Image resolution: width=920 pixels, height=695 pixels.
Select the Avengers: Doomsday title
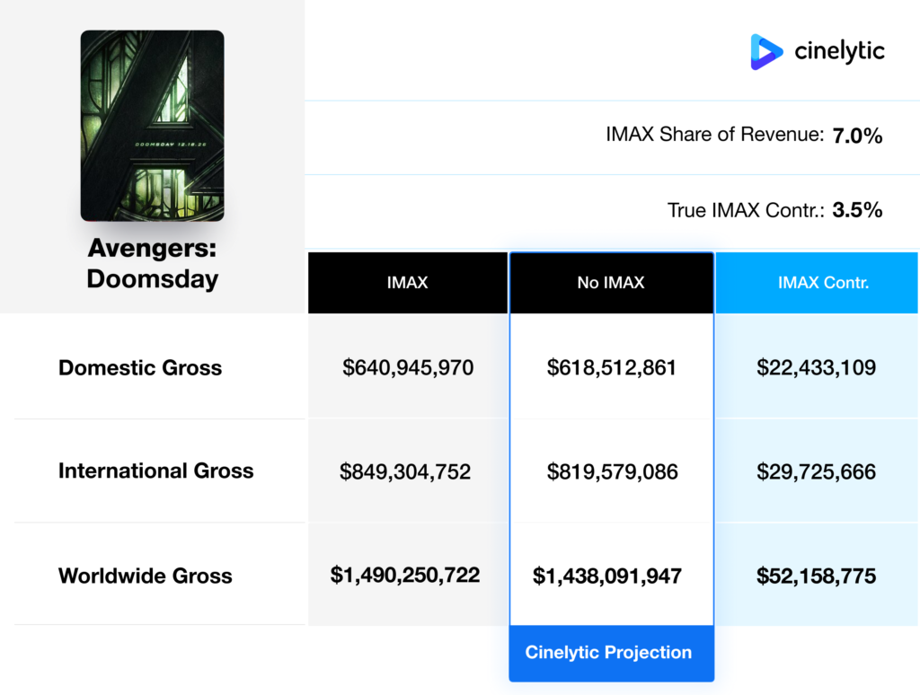pos(152,264)
